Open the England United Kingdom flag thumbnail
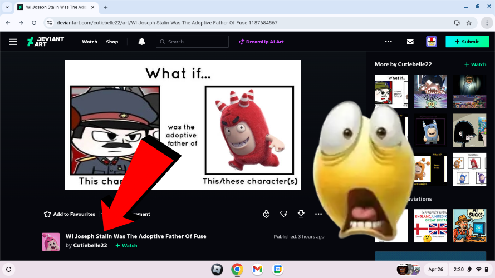The image size is (495, 278). [x=430, y=226]
